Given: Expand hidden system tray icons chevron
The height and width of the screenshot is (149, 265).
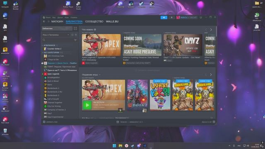Looking at the screenshot, I should point(229,146).
